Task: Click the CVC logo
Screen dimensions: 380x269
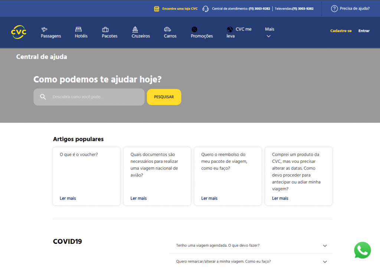Action: click(19, 32)
